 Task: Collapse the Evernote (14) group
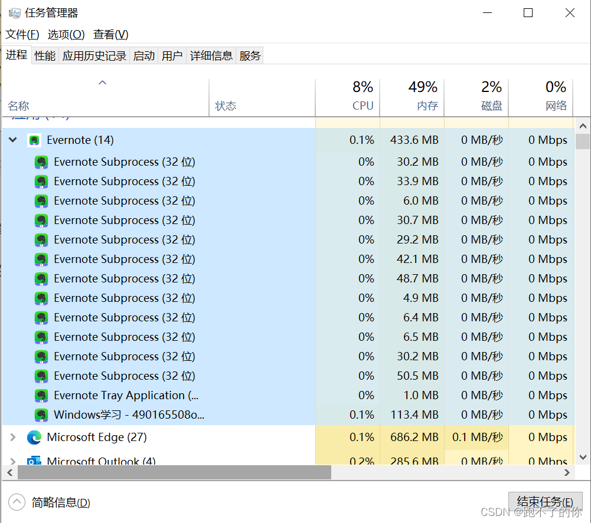[13, 140]
